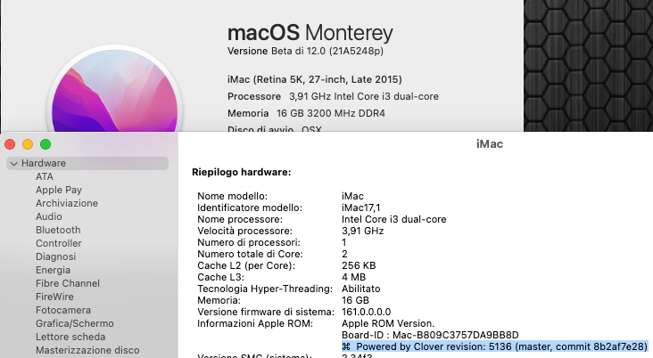Click the 'Versione Beta di 12.0' text
653x358 pixels.
coord(305,51)
